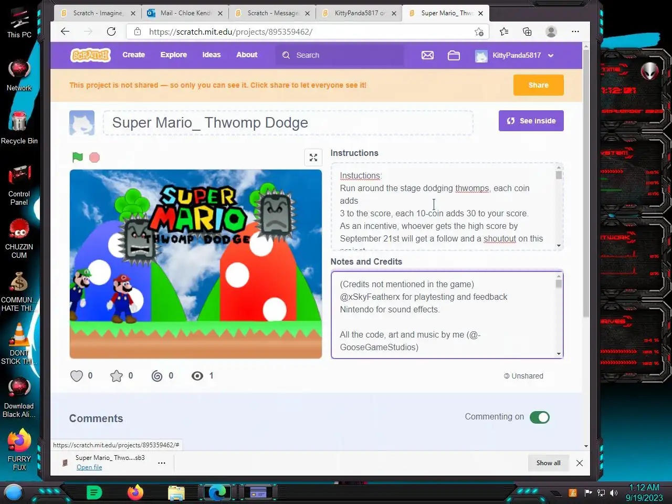Open the browser settings ellipsis menu
Viewport: 672px width, 504px height.
pos(575,31)
